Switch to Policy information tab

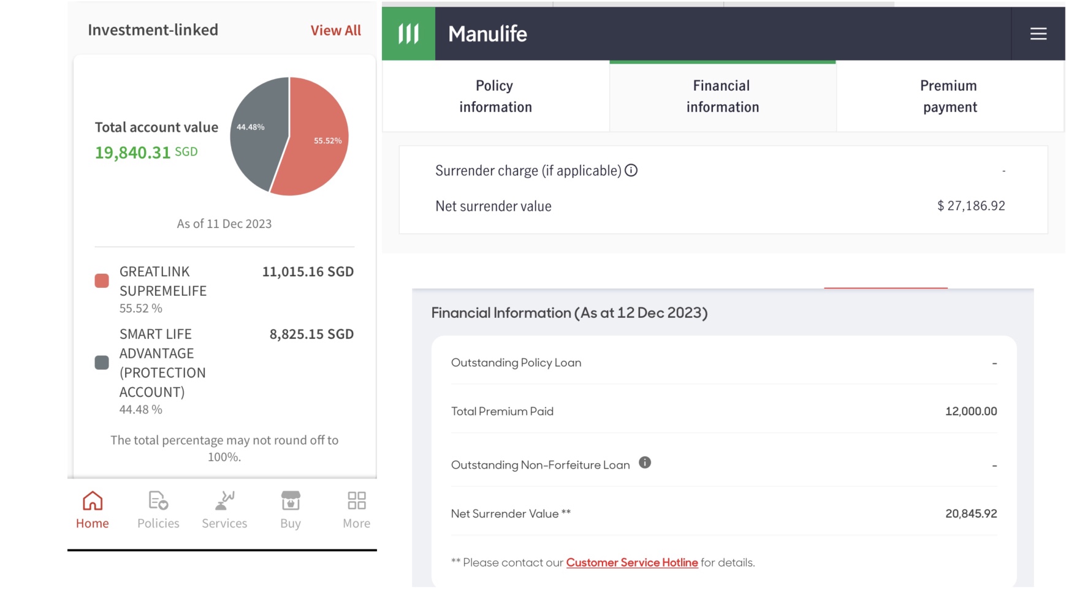[495, 96]
